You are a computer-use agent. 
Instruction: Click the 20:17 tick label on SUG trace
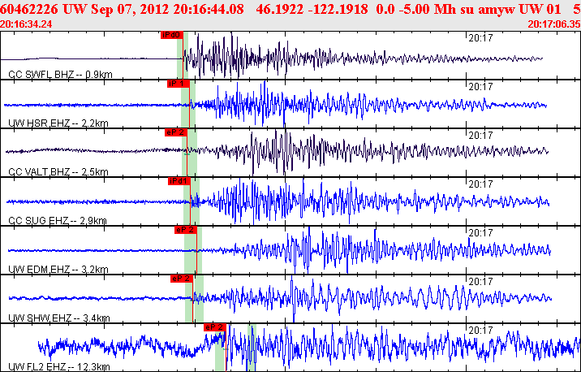point(480,184)
